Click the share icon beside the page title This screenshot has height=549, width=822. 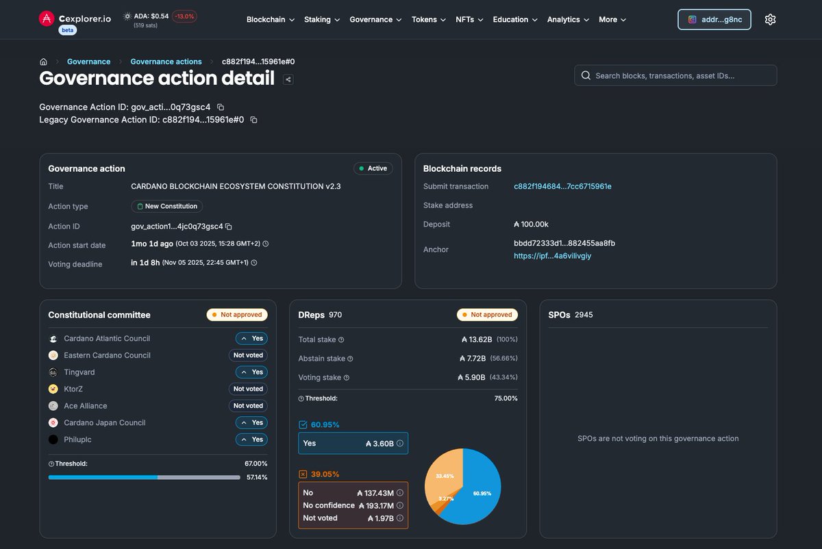(x=288, y=79)
